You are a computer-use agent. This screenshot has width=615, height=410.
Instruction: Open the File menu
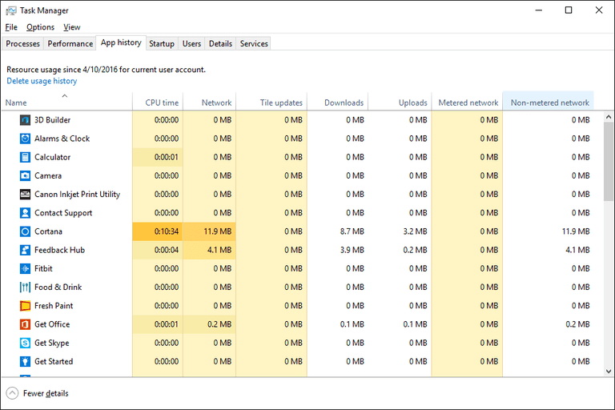11,27
